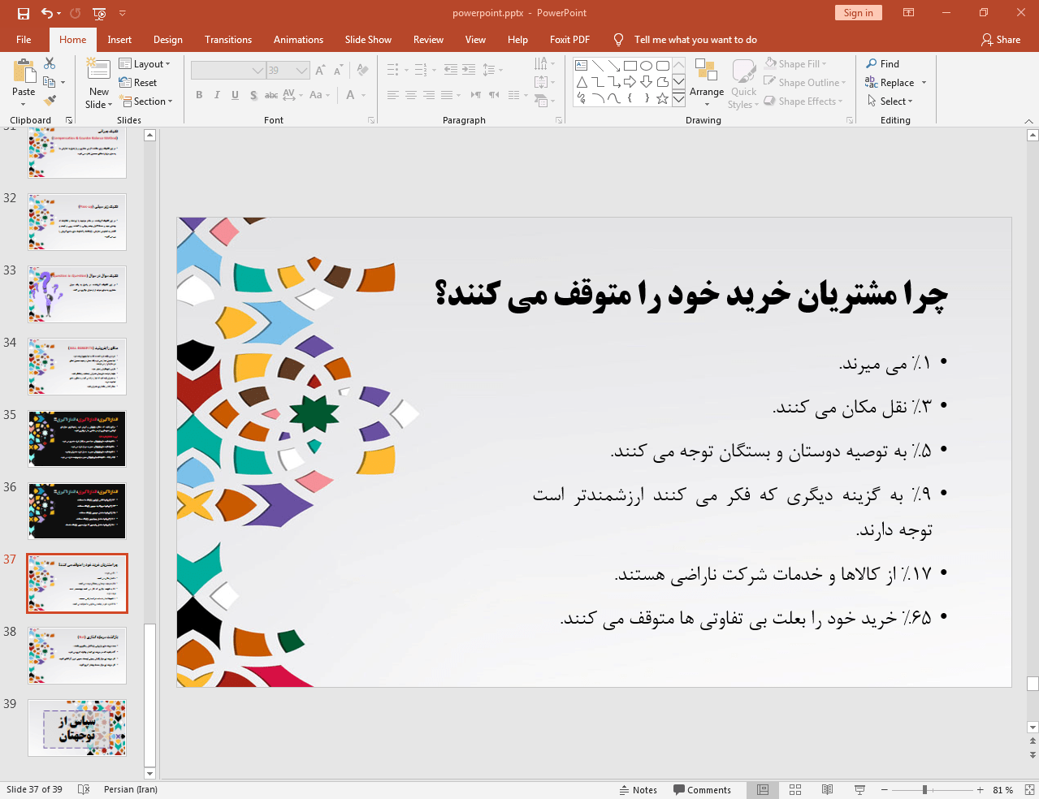Click the Sign in button
This screenshot has width=1039, height=799.
coord(858,13)
